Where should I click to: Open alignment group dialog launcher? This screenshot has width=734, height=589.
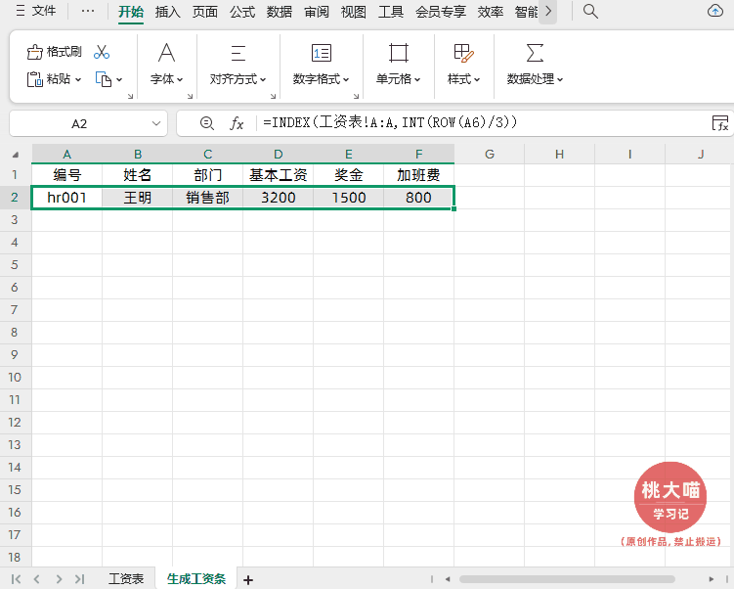[x=273, y=96]
